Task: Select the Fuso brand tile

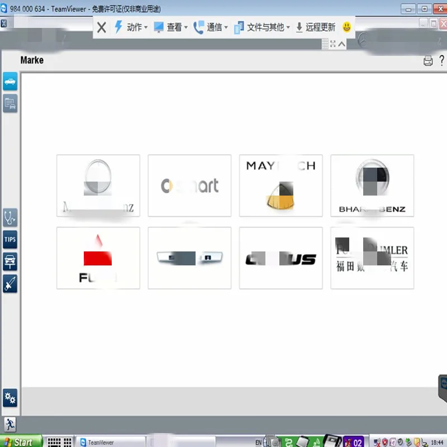Action: [98, 258]
